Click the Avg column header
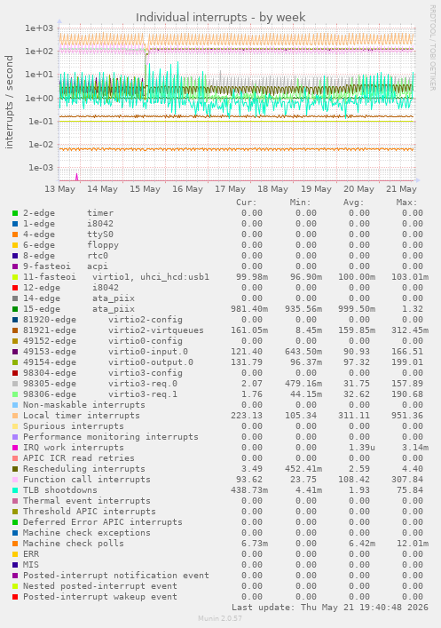The image size is (441, 628). pyautogui.click(x=353, y=203)
